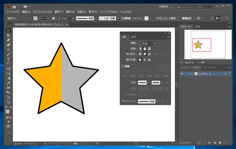Set round join for 角の形状

[145, 54]
